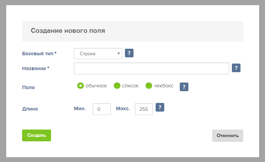265x162 pixels.
Task: Click the Название label
Action: 36,68
